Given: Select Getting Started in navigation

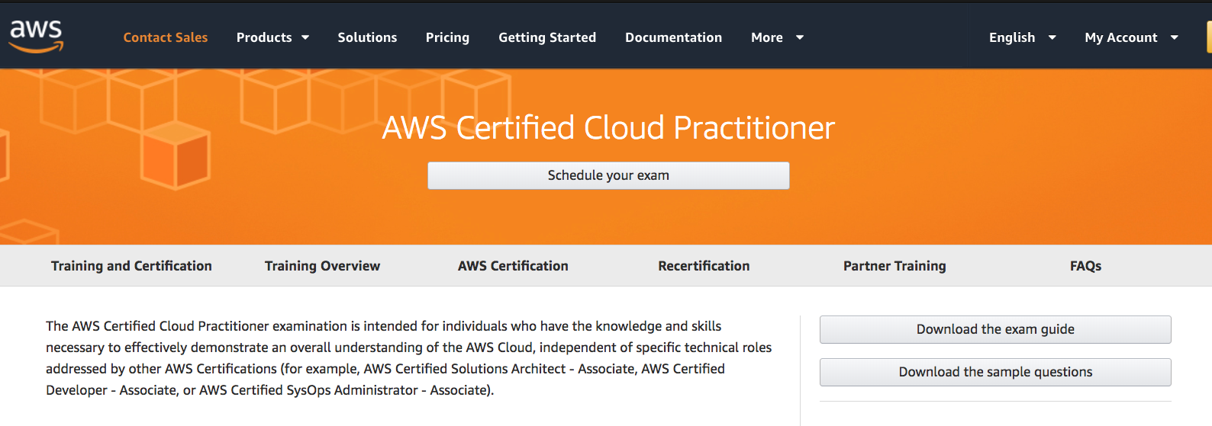Looking at the screenshot, I should point(546,37).
